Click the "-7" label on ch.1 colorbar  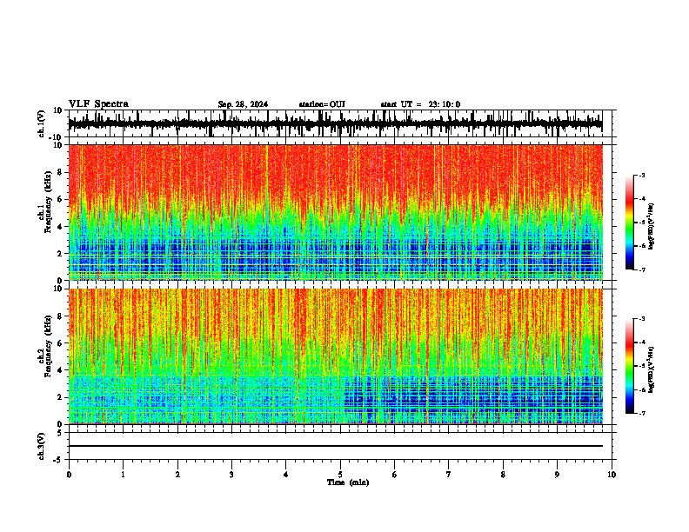pos(641,269)
